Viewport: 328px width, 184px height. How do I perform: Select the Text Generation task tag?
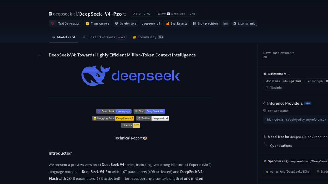point(65,23)
